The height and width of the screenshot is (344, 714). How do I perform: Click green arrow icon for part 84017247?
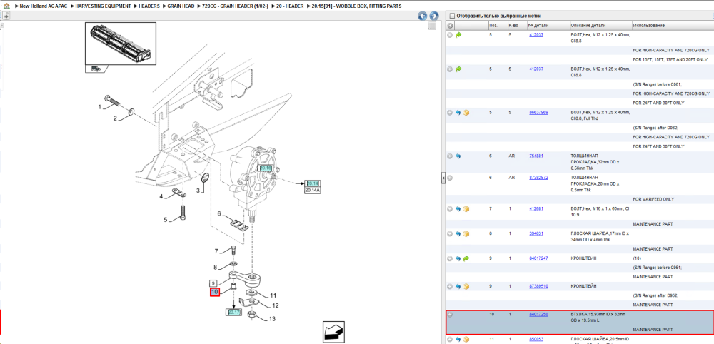(466, 258)
